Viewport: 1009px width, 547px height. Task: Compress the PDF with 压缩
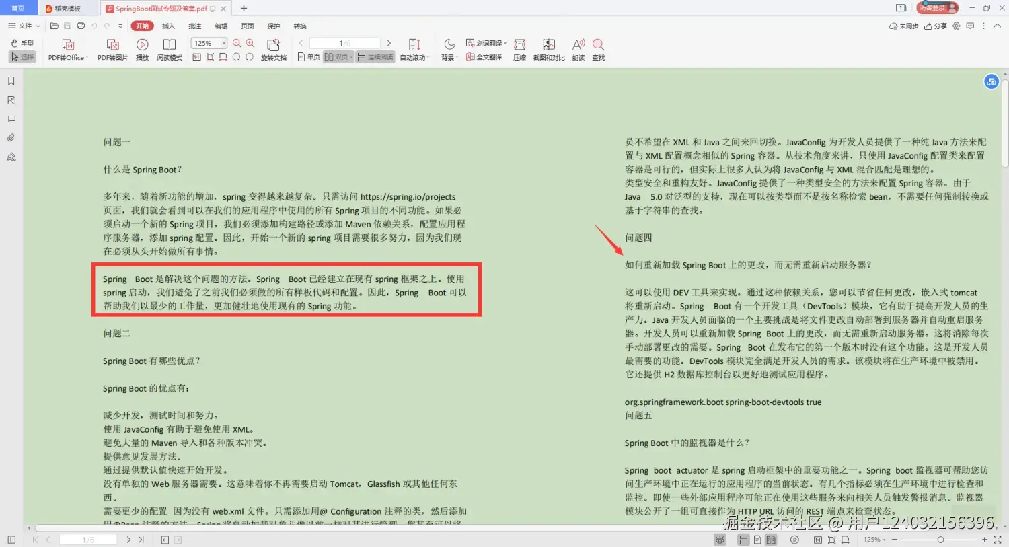pos(519,50)
